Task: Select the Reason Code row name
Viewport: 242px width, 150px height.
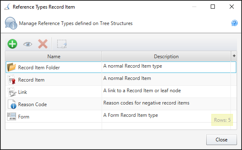Action: pyautogui.click(x=33, y=105)
